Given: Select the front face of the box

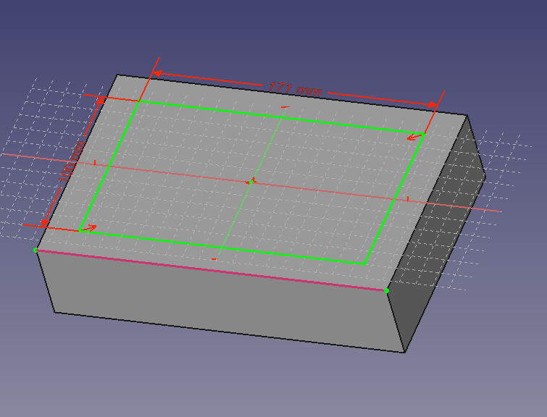Looking at the screenshot, I should coord(220,302).
